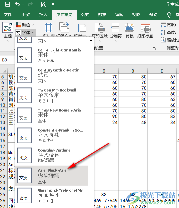Click the 颜色 color swatch icon

tap(18, 25)
